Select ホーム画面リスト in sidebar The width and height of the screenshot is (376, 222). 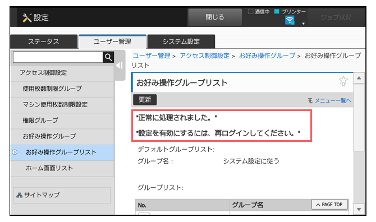pos(62,168)
